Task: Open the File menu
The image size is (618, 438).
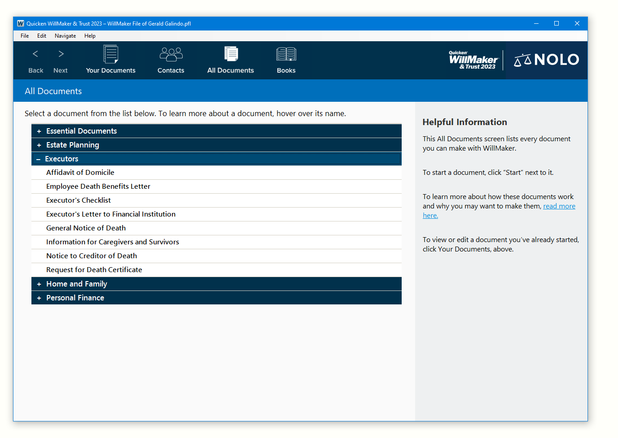Action: [25, 36]
